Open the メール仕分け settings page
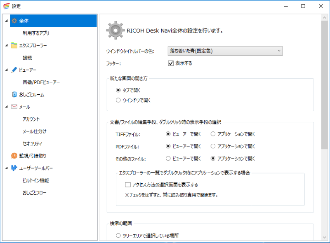The image size is (330, 243). click(x=35, y=131)
